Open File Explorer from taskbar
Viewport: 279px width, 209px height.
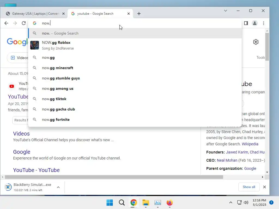point(146,202)
